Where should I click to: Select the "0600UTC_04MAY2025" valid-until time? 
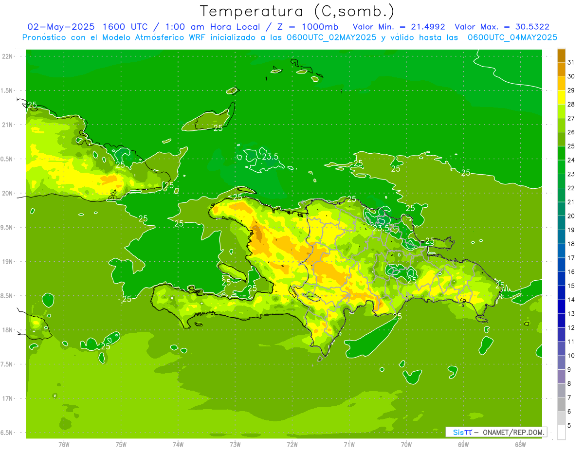coord(512,37)
